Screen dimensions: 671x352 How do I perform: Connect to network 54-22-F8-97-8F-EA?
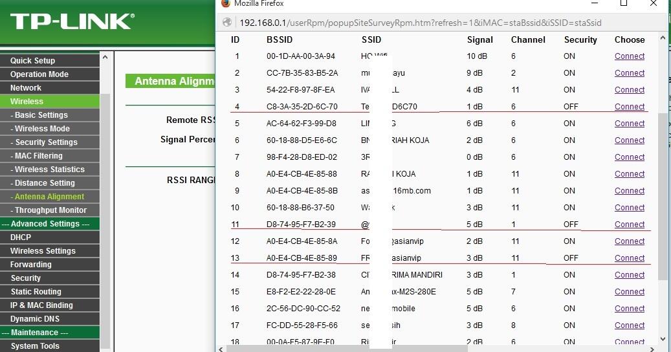630,90
